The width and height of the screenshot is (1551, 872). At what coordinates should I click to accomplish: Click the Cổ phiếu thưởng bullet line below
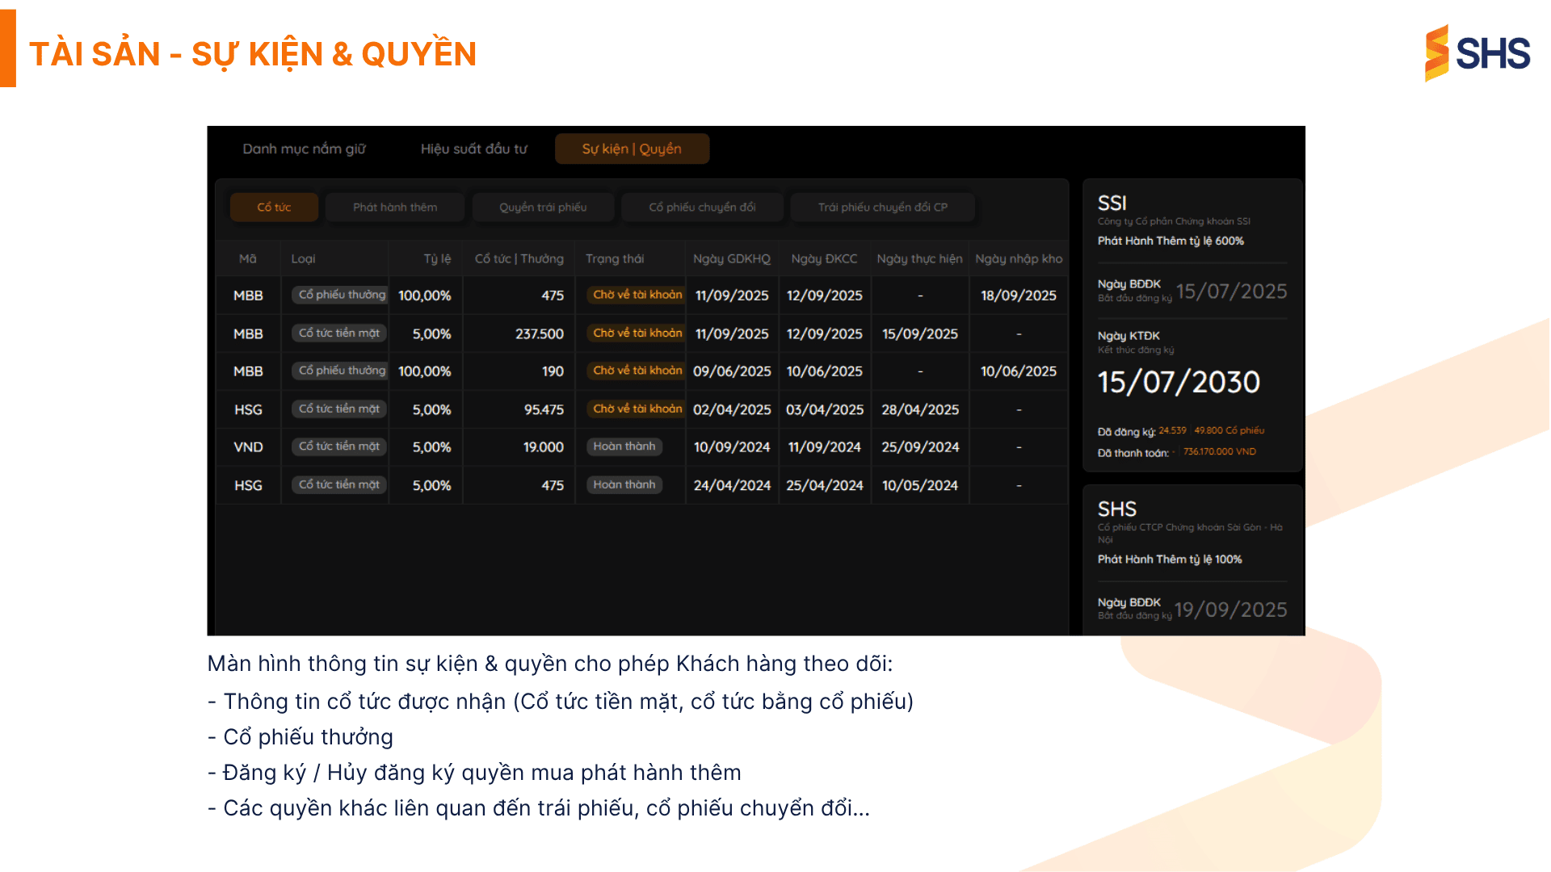[x=301, y=737]
